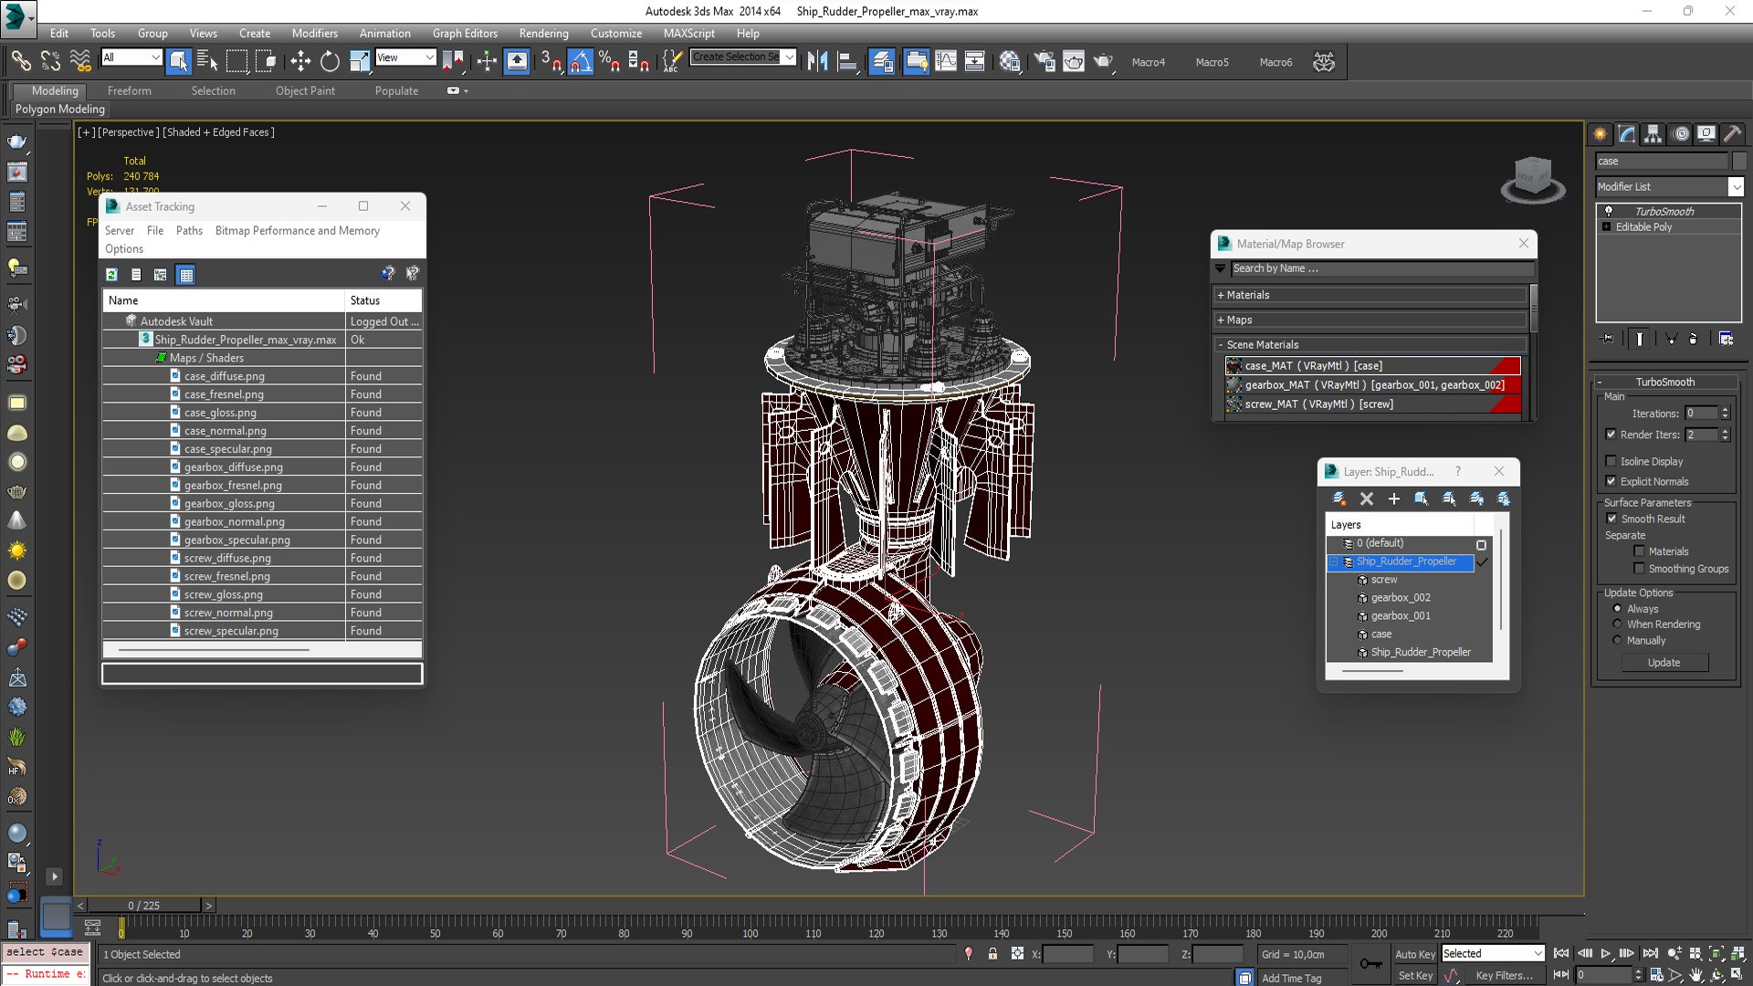The image size is (1753, 986).
Task: Uncheck the Explicit Normals checkbox
Action: (x=1611, y=481)
